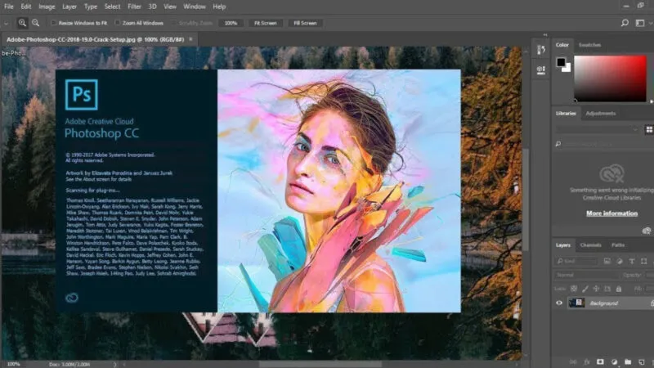Filter layers by adjustment layer kind
Image resolution: width=654 pixels, height=368 pixels.
pyautogui.click(x=620, y=261)
